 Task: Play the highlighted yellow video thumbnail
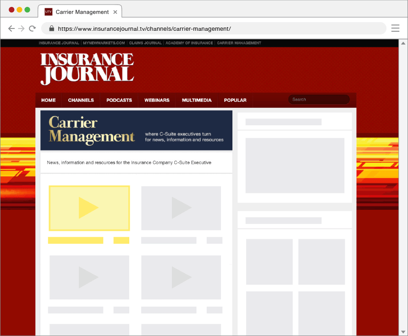point(89,208)
